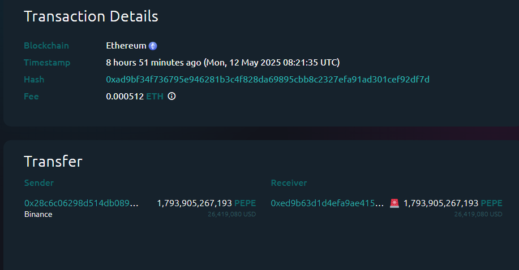Click the ETH fee currency label
The image size is (519, 270).
[x=155, y=97]
